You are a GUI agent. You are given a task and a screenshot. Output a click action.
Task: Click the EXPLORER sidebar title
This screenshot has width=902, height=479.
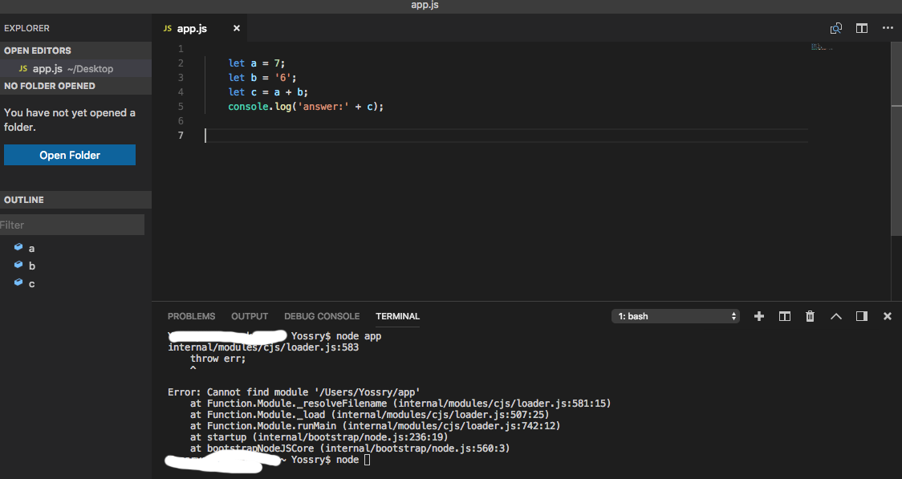[x=26, y=28]
